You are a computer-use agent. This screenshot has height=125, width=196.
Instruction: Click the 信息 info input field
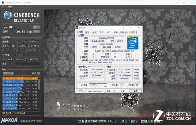[28, 63]
